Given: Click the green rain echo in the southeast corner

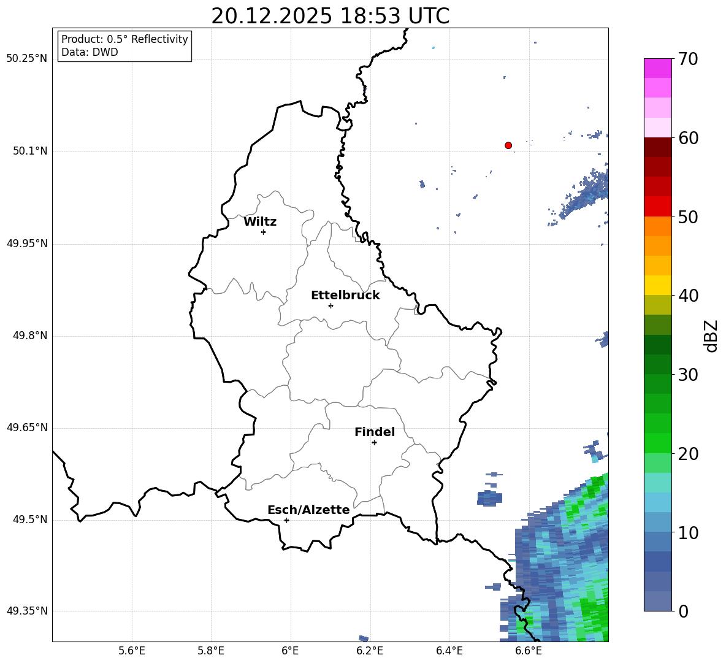Looking at the screenshot, I should (x=593, y=613).
